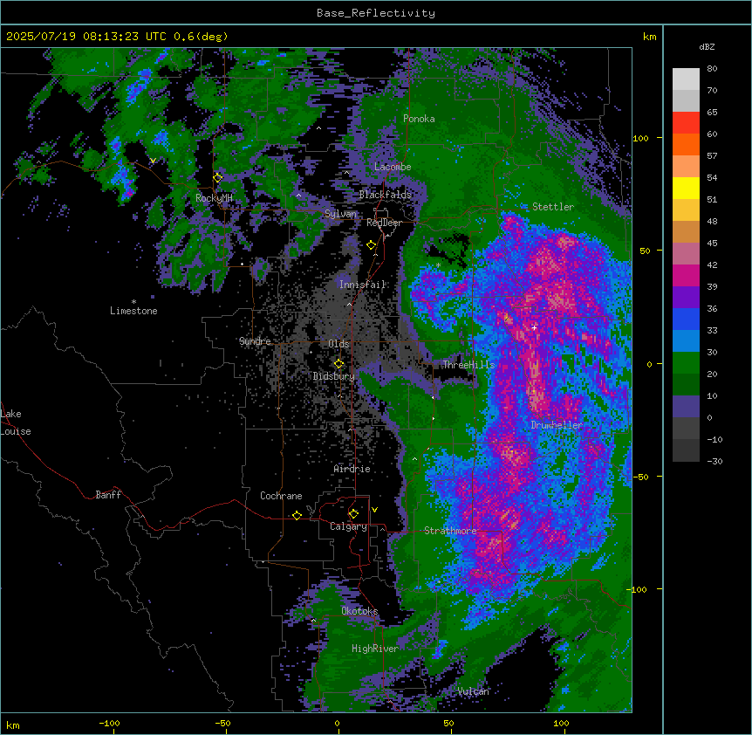Click the Blackfalds map label
Screen dimensions: 752x735
pos(385,195)
